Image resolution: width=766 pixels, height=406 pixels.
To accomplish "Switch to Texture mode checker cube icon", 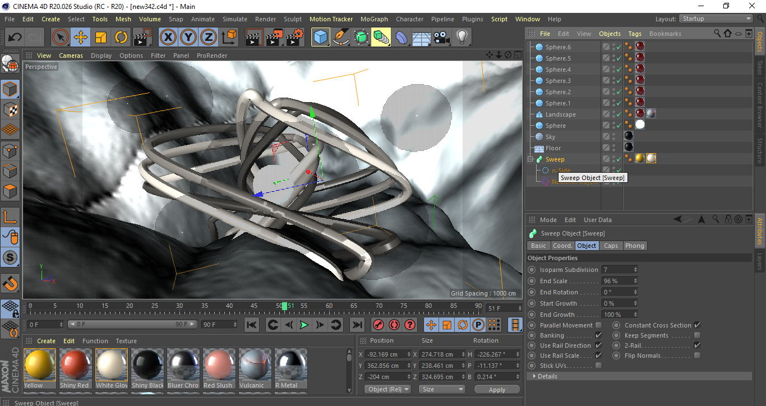I will (11, 109).
